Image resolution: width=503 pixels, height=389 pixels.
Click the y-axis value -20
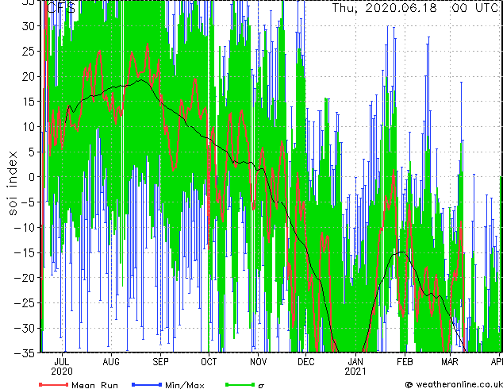tap(24, 278)
